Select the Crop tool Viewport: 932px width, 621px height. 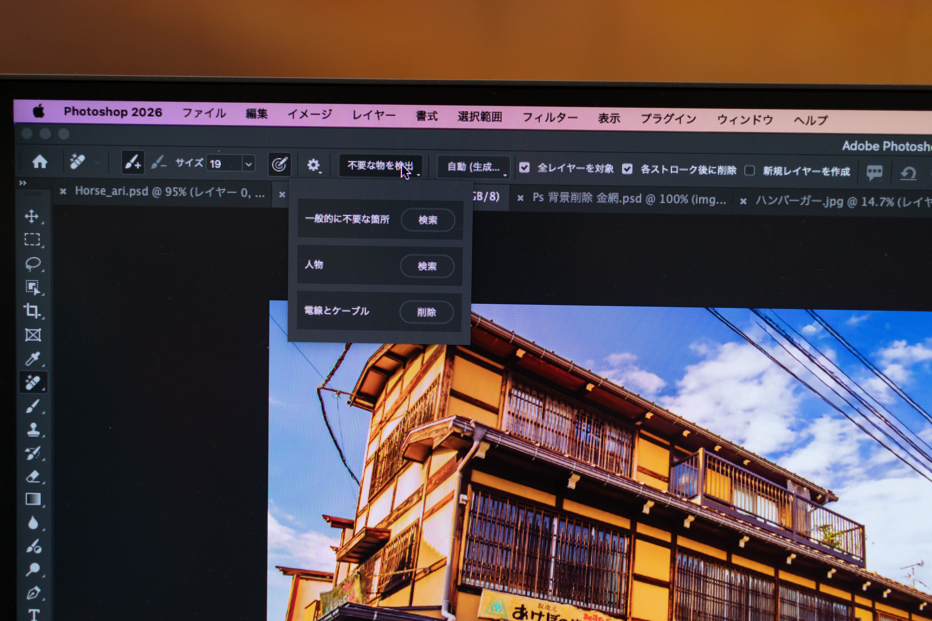33,311
